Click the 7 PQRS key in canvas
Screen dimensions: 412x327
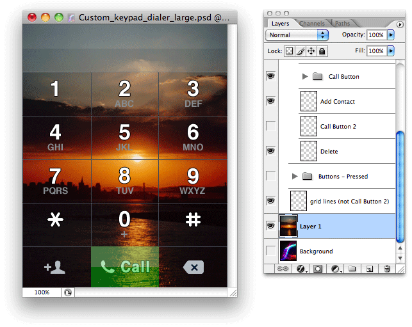(x=57, y=181)
